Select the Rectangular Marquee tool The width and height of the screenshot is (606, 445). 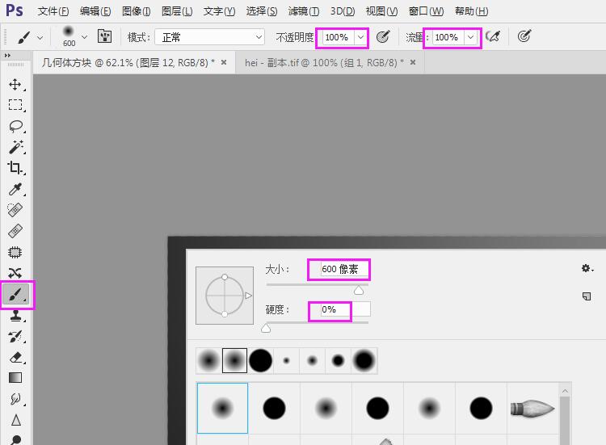pyautogui.click(x=15, y=105)
